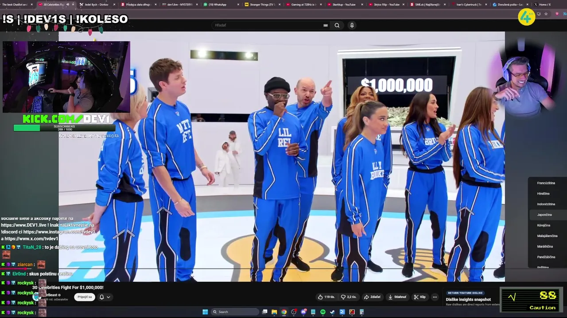Open the Windows Start menu

click(205, 312)
